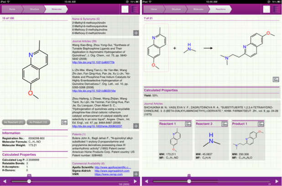The width and height of the screenshot is (282, 186).
Task: Tap the Name & Synonyms (5) heading
Action: [x=86, y=19]
